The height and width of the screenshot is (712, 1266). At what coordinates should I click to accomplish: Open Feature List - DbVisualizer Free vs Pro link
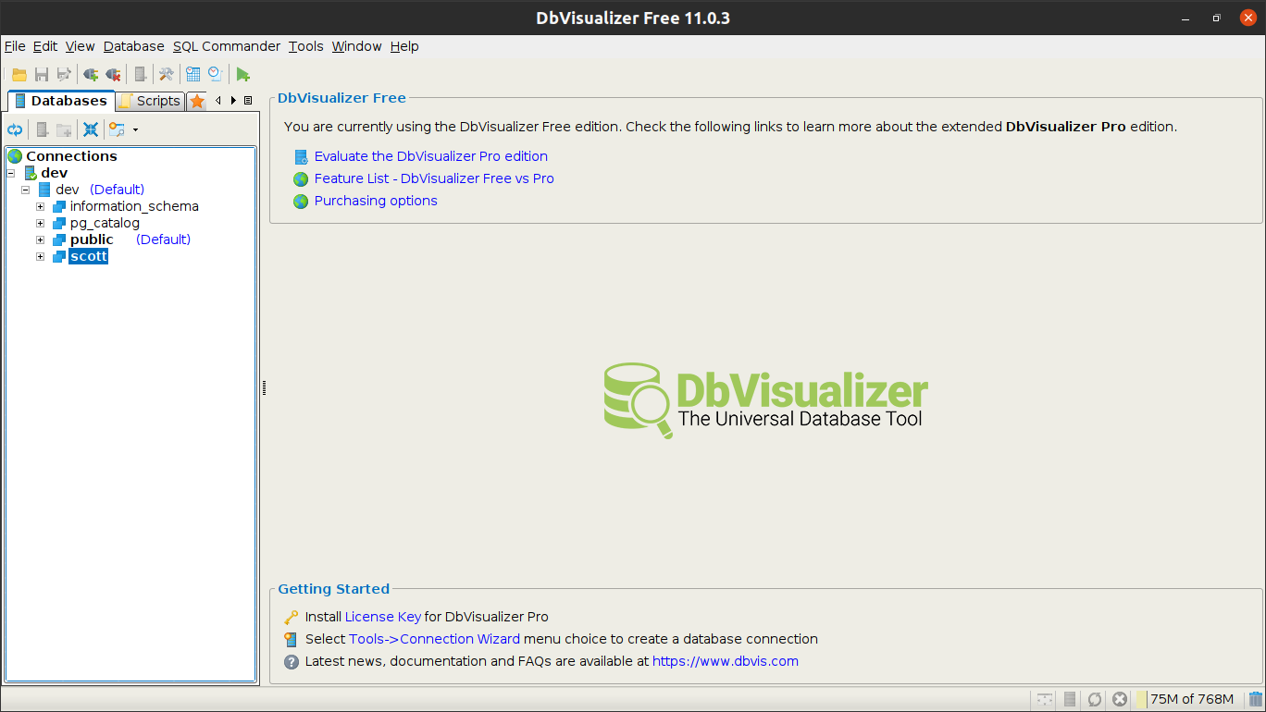pyautogui.click(x=434, y=178)
